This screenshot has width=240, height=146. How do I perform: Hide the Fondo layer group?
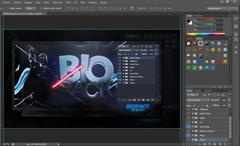[188, 139]
